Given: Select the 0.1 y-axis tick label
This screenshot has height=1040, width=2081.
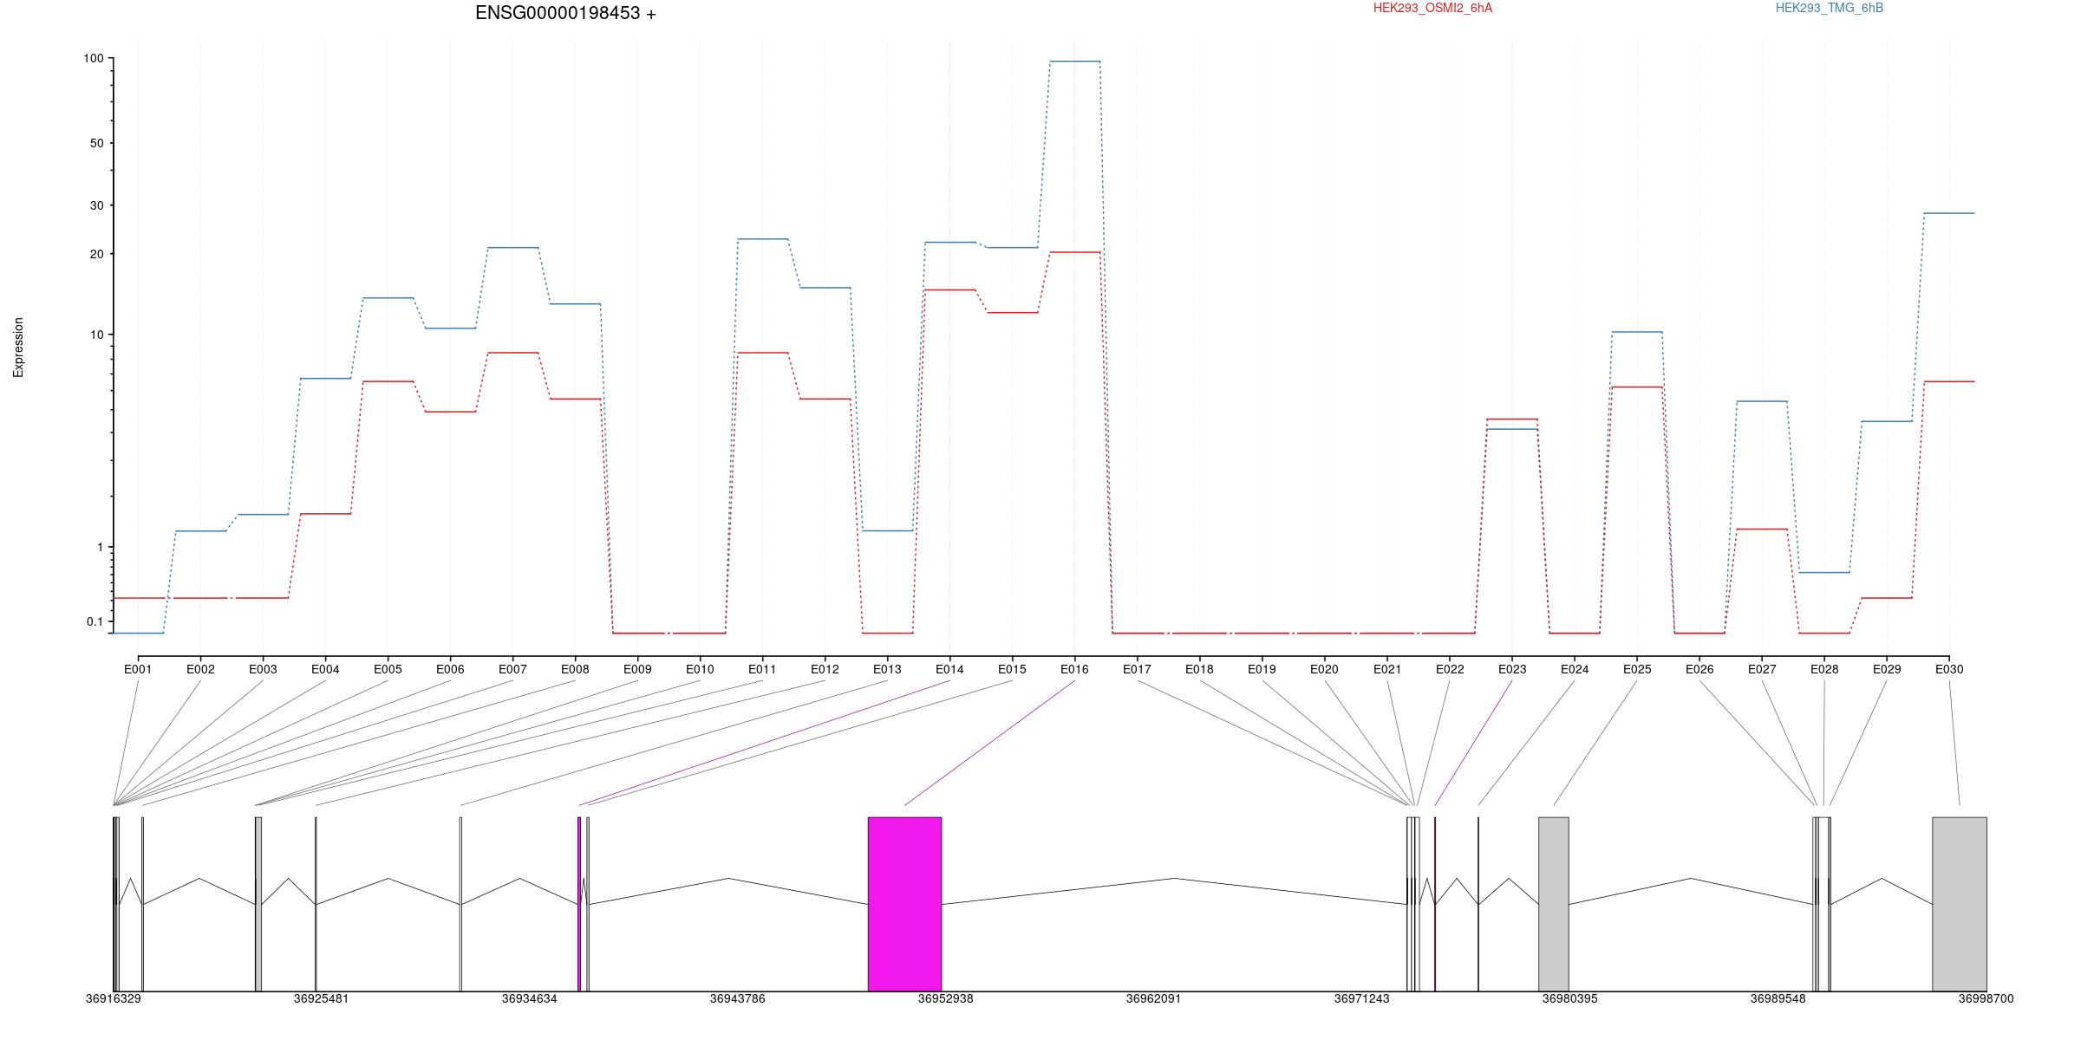Looking at the screenshot, I should coord(95,621).
